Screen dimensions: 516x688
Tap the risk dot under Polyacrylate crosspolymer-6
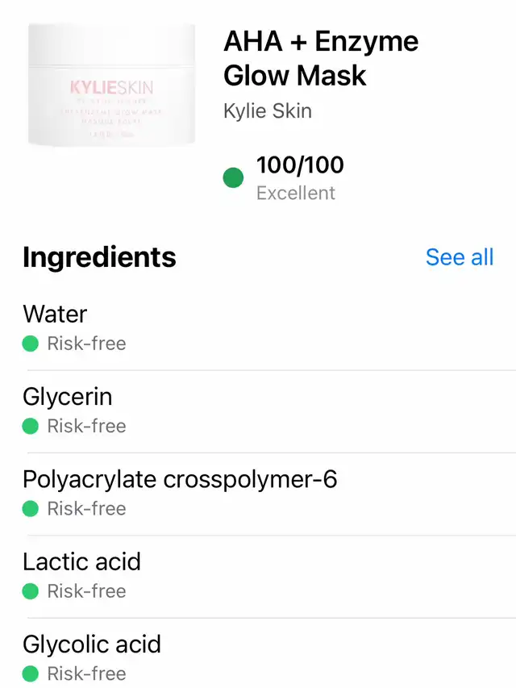pos(31,509)
